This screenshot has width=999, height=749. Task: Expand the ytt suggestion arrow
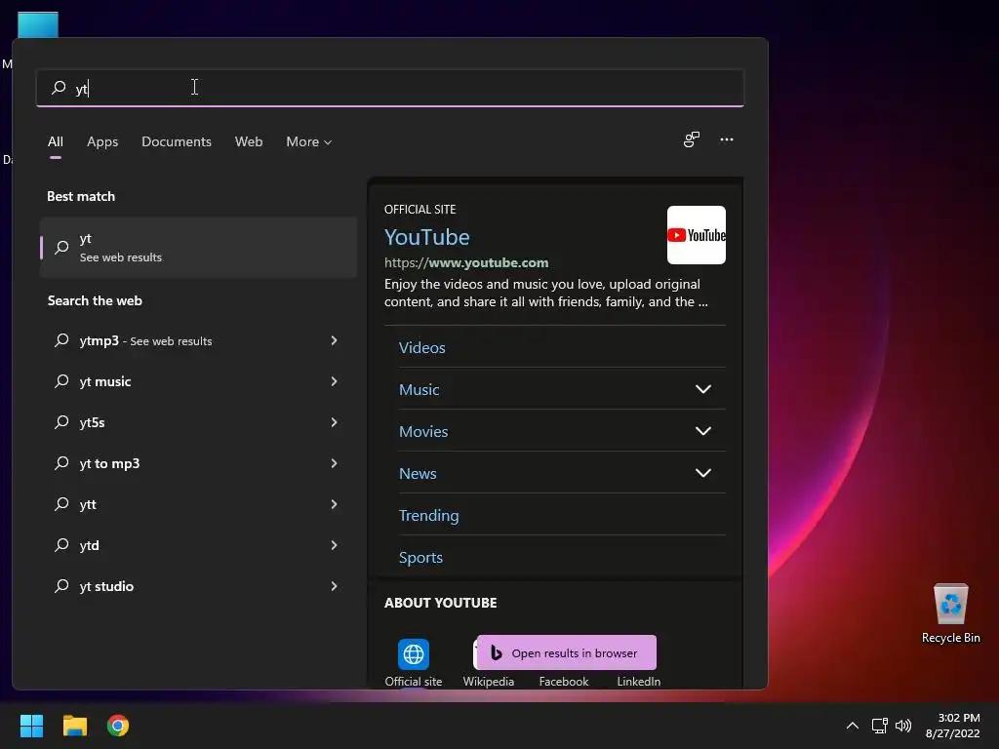tap(334, 504)
